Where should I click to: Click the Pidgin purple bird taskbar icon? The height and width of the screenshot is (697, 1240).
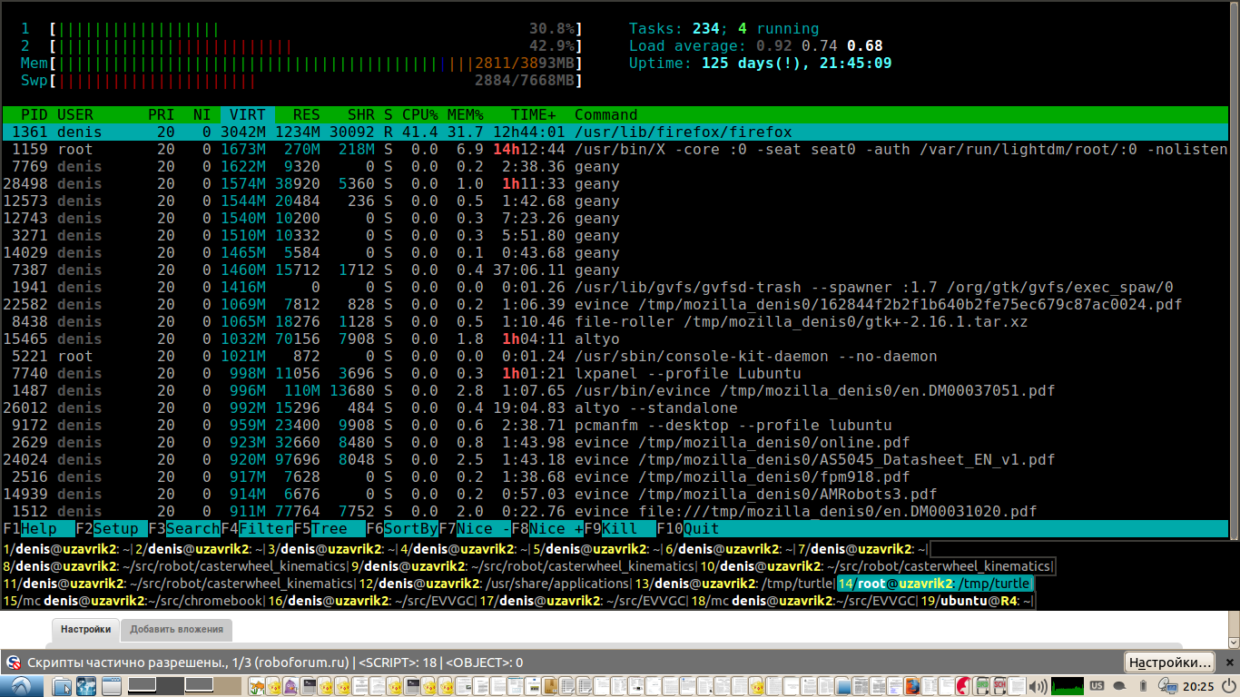(x=290, y=686)
